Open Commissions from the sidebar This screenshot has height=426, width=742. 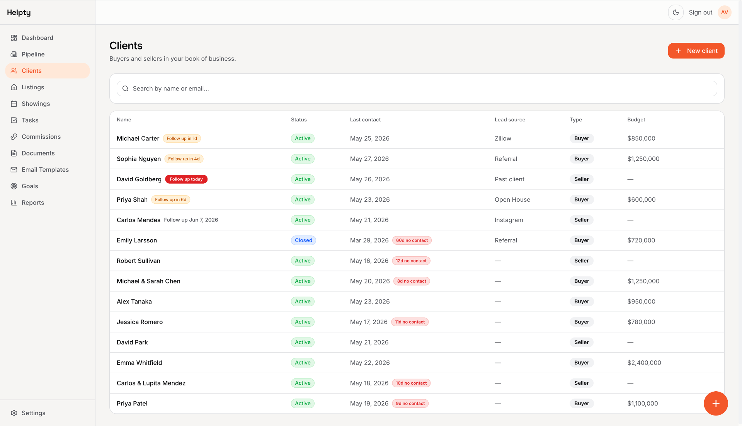pyautogui.click(x=48, y=137)
